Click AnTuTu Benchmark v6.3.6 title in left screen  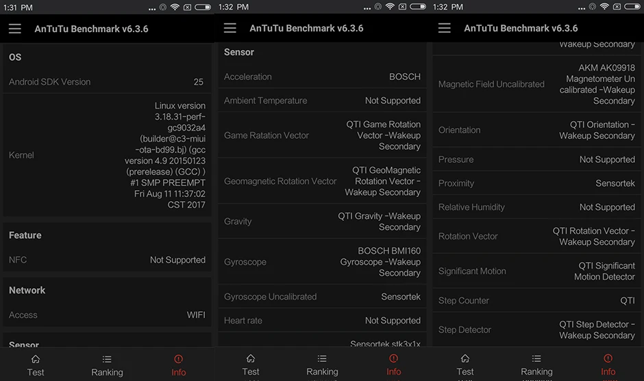click(91, 29)
